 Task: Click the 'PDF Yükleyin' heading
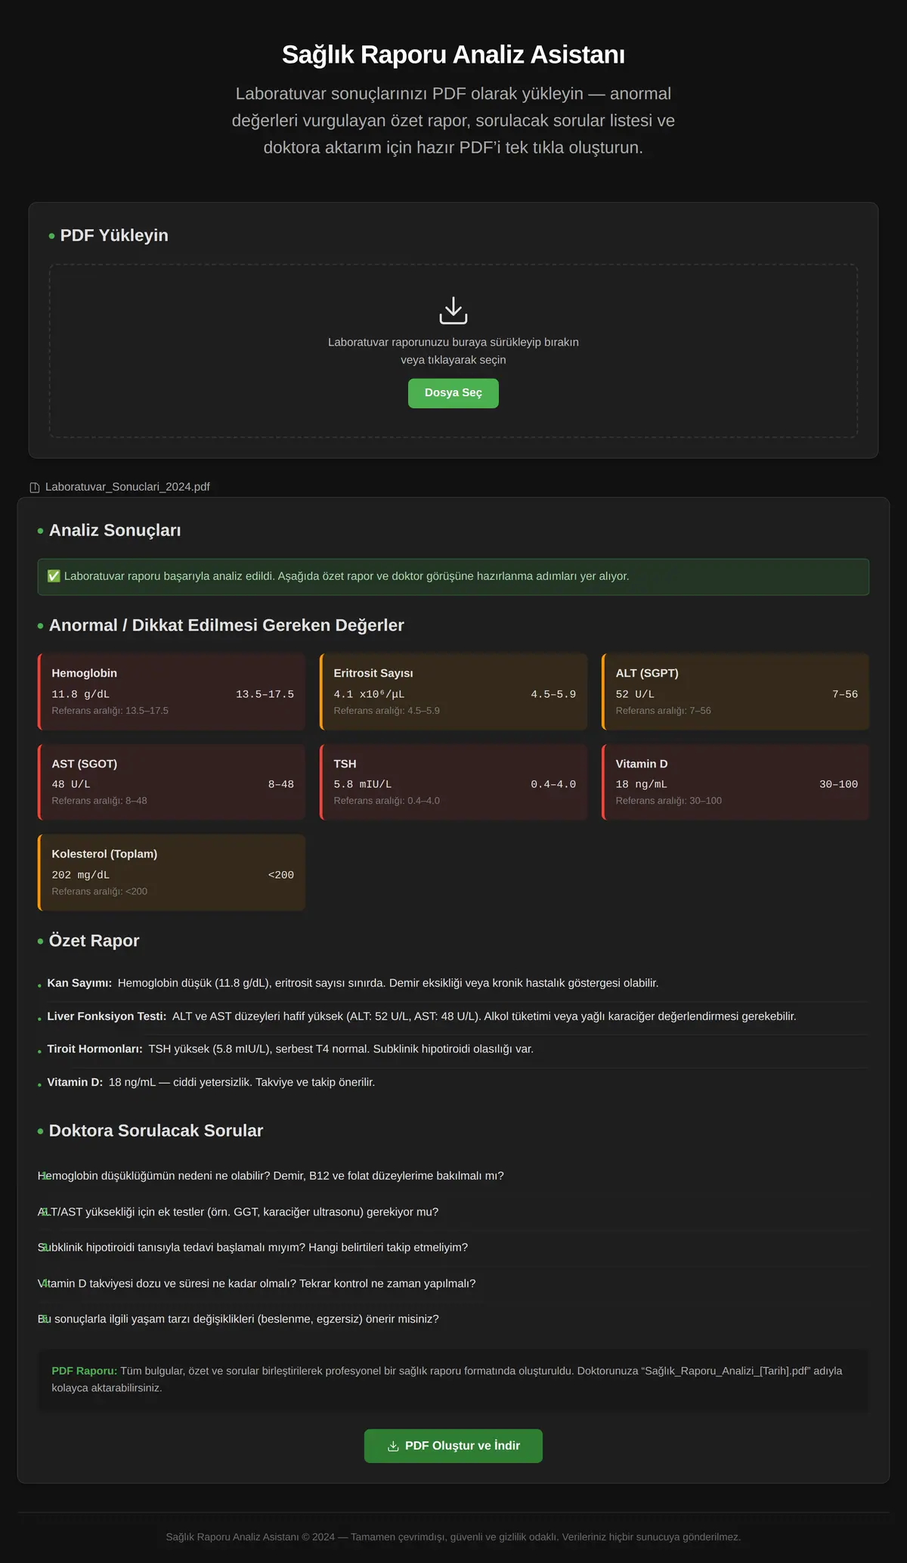tap(114, 235)
